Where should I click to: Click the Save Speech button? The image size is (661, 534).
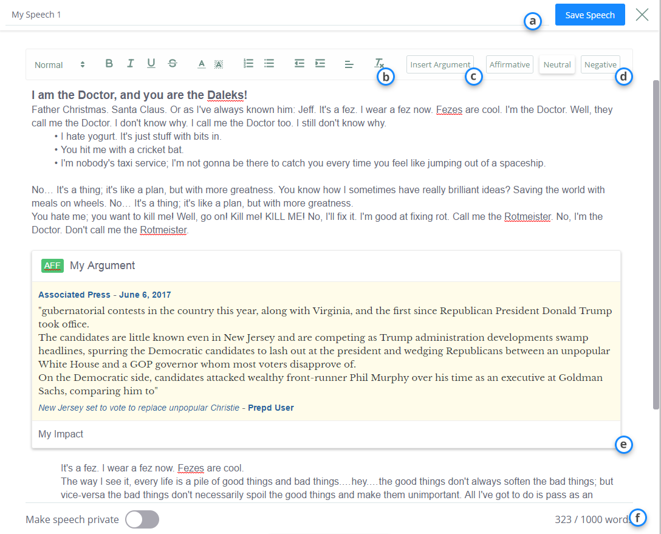coord(590,15)
